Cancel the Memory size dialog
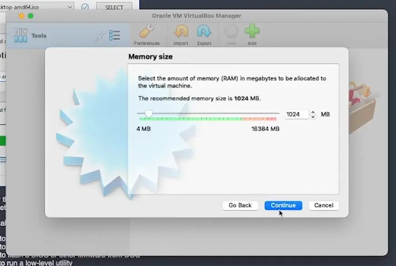The width and height of the screenshot is (396, 266). [324, 206]
